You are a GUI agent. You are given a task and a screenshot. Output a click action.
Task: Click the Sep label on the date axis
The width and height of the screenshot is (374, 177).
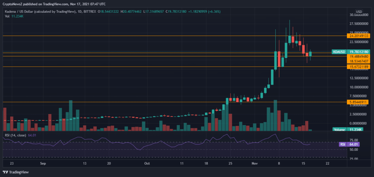click(43, 163)
